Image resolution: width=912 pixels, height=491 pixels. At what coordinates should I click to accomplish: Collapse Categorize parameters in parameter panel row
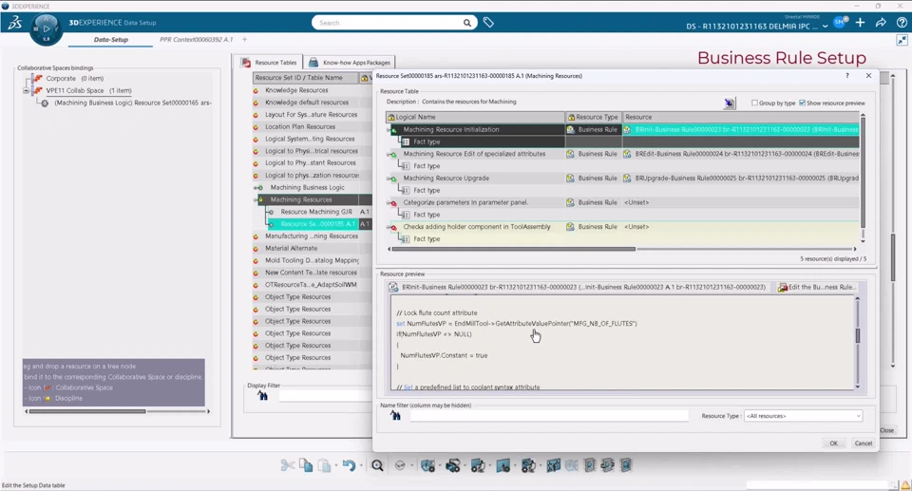click(x=389, y=202)
